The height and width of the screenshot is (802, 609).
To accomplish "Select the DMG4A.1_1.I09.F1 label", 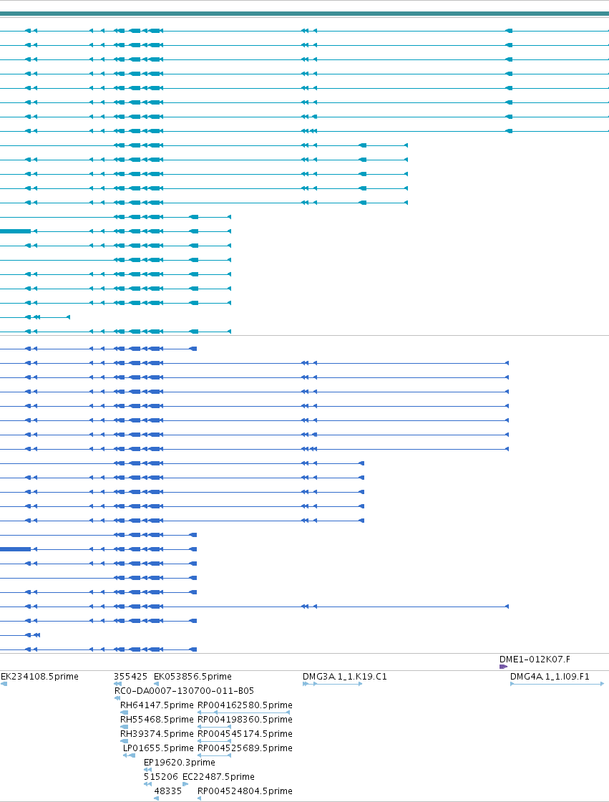I will pyautogui.click(x=550, y=677).
